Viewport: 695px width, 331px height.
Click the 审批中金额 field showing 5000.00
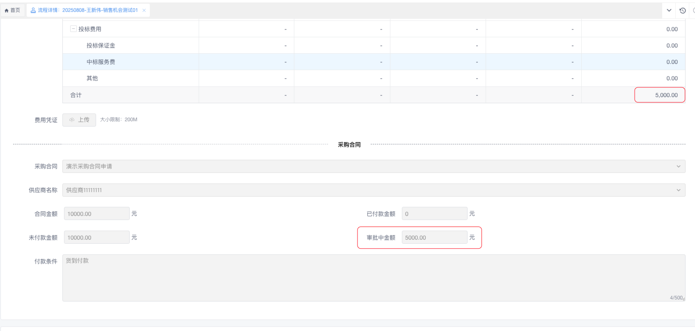434,238
